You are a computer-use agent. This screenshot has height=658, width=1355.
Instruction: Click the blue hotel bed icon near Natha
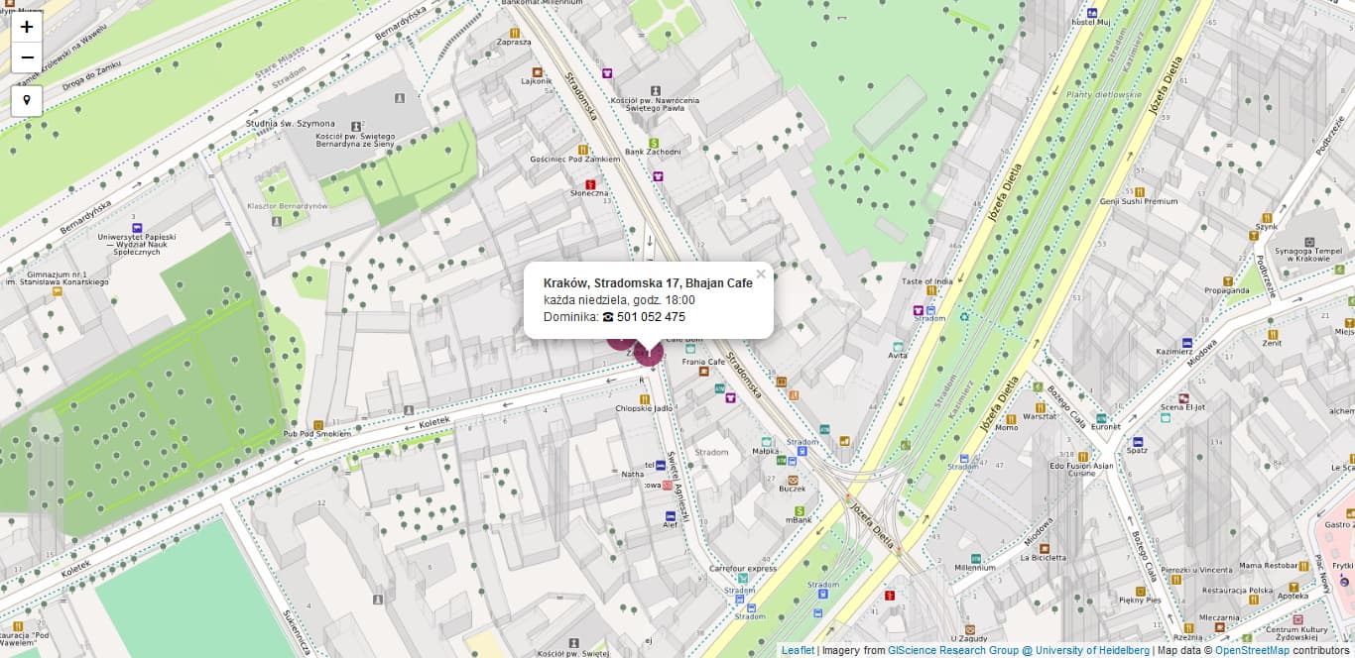pos(659,465)
